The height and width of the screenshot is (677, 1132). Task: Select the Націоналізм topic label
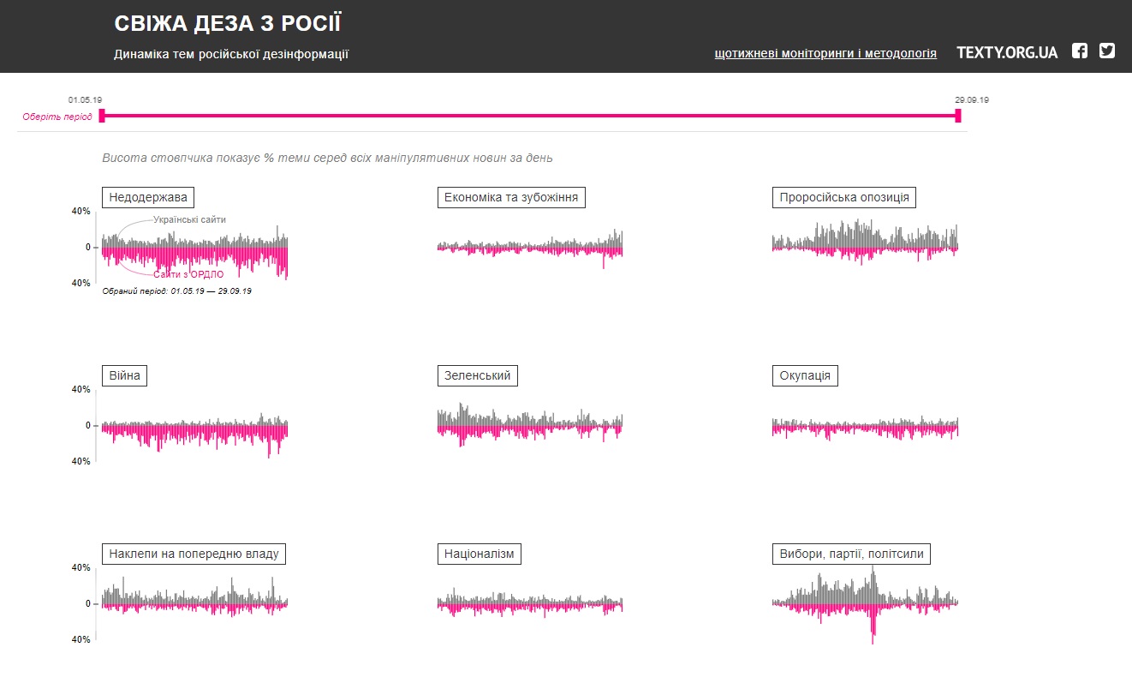coord(480,554)
